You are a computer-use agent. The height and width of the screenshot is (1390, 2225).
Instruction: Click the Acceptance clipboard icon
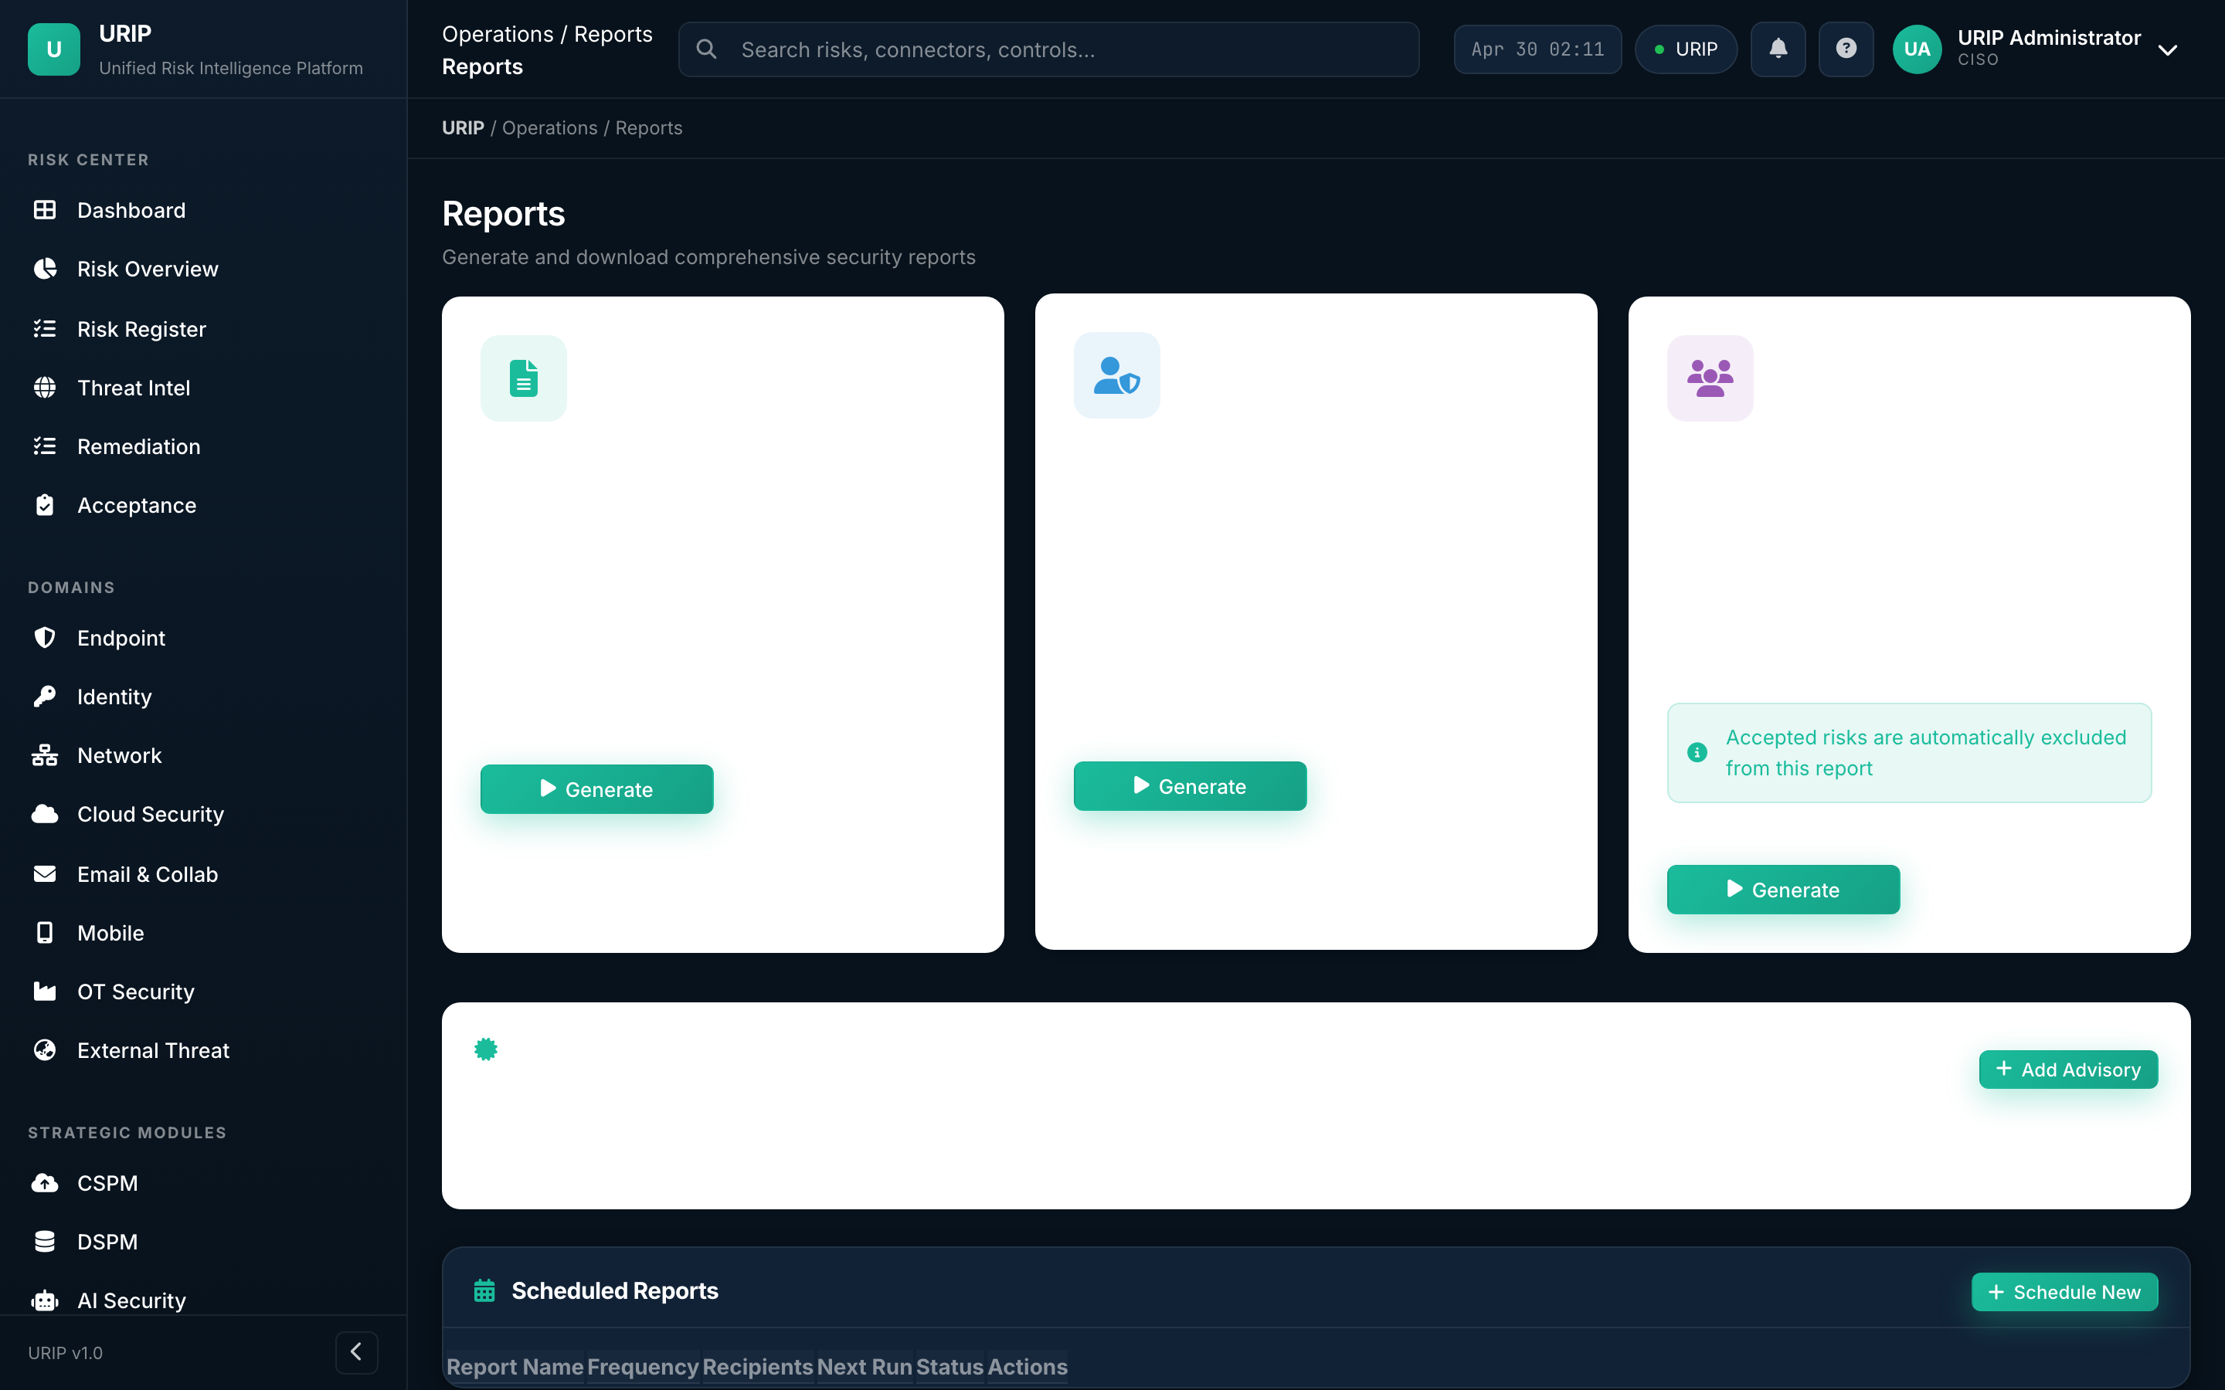[x=44, y=506]
